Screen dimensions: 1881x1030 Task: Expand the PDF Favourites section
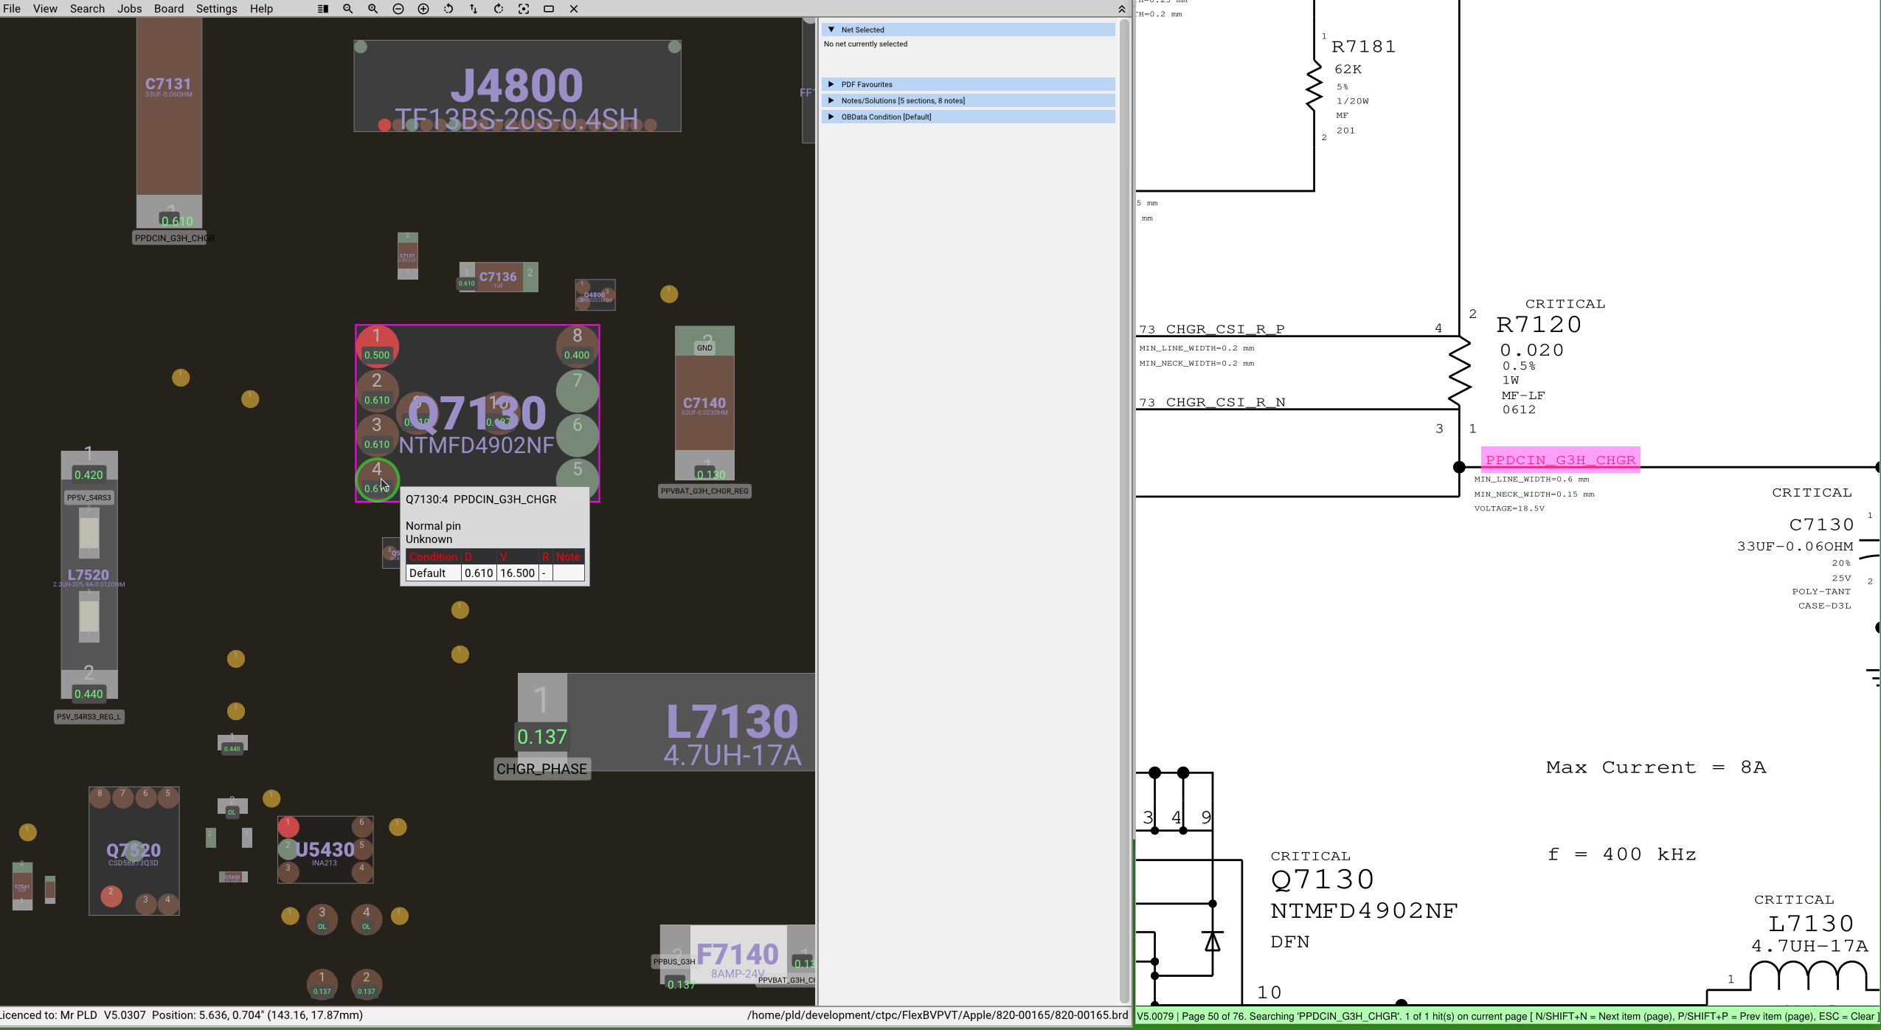click(x=968, y=84)
